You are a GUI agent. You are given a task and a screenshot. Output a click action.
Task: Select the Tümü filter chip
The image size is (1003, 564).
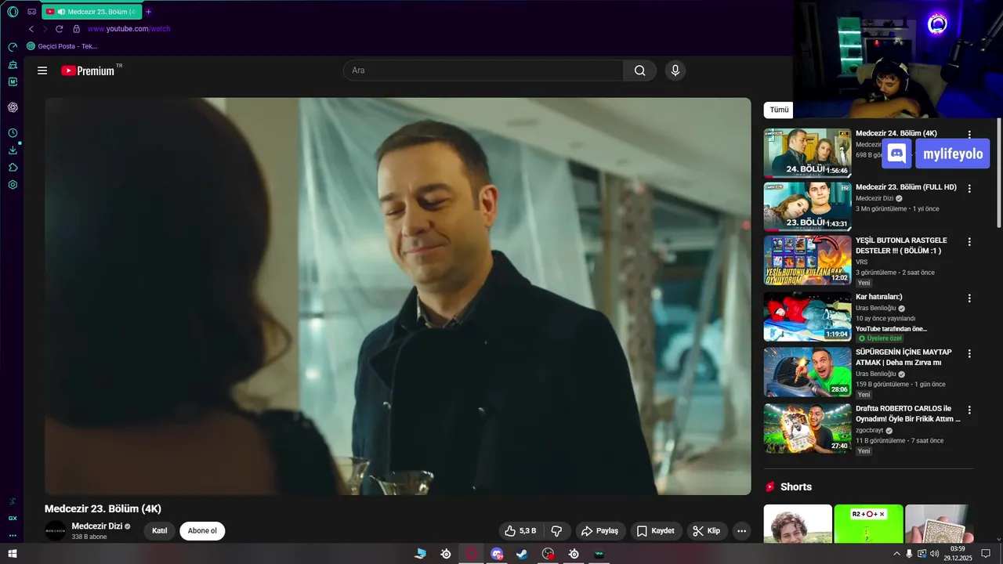[x=779, y=110]
